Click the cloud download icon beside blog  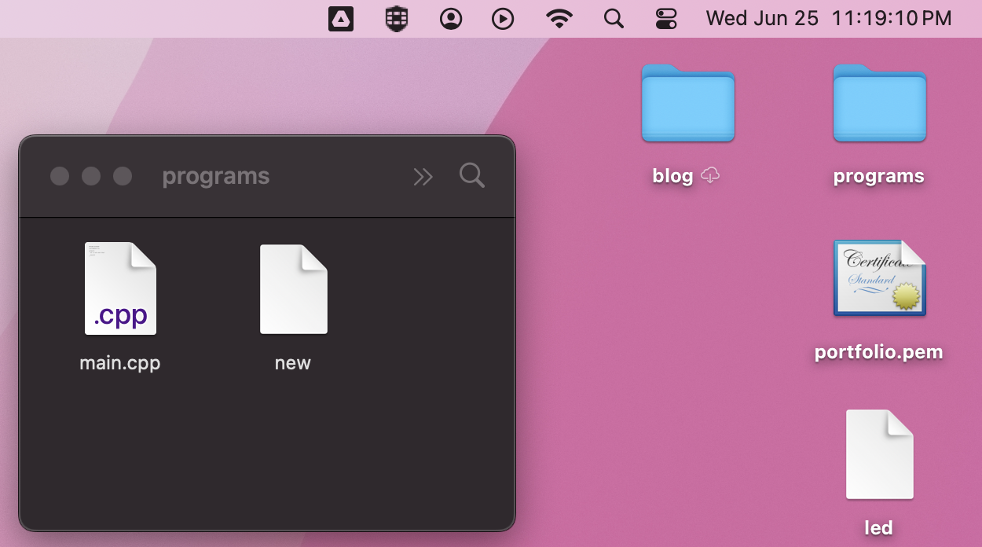click(710, 176)
